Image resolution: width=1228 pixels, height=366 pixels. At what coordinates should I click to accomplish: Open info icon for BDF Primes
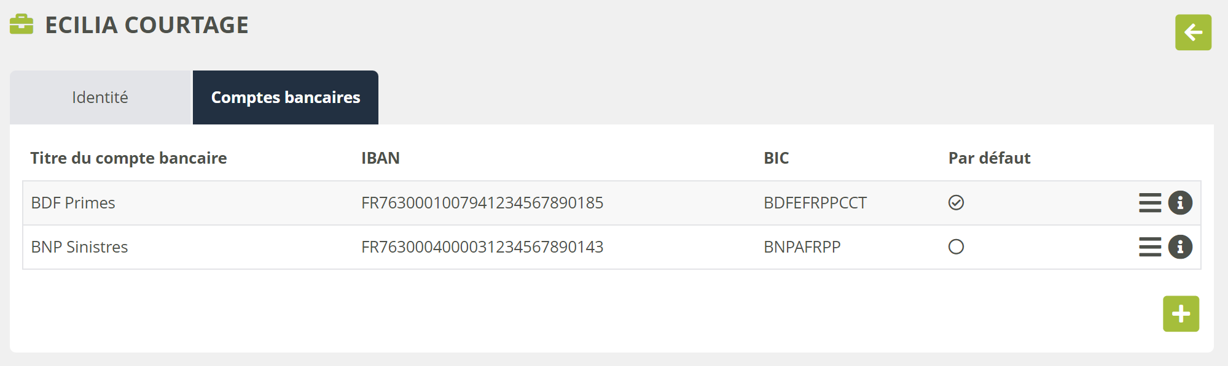coord(1180,203)
